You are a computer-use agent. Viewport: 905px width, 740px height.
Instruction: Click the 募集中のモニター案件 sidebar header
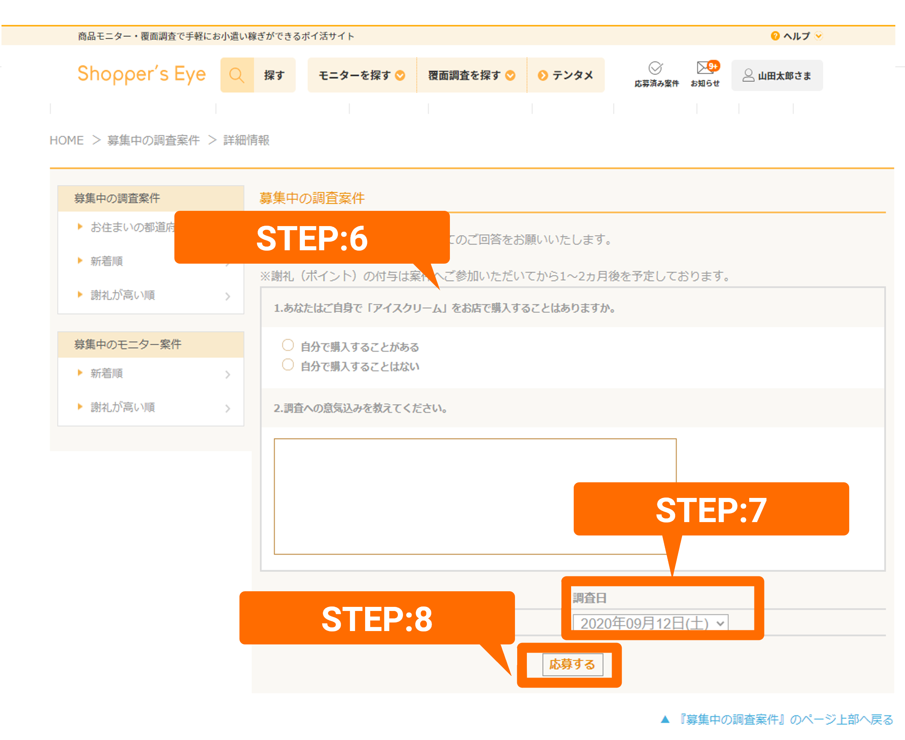(x=151, y=344)
